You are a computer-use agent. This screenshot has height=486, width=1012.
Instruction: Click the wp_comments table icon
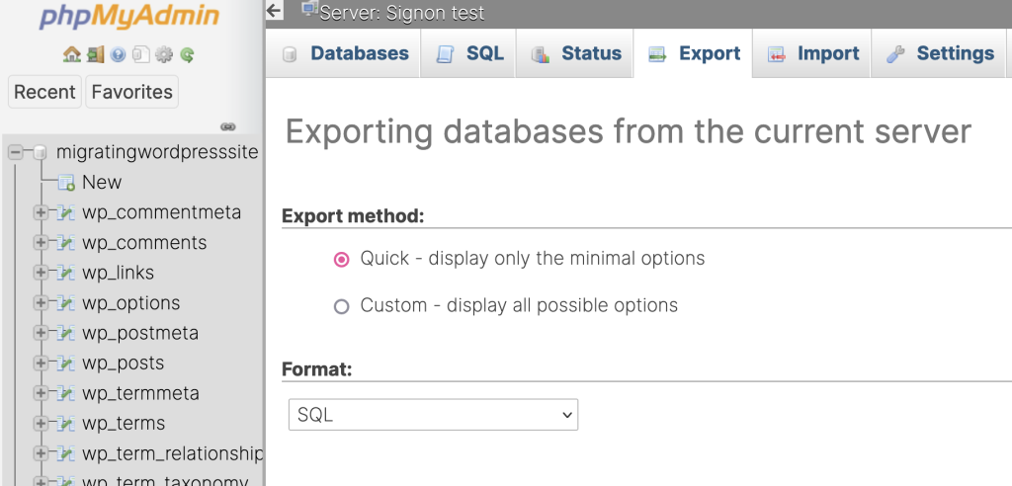(x=66, y=243)
